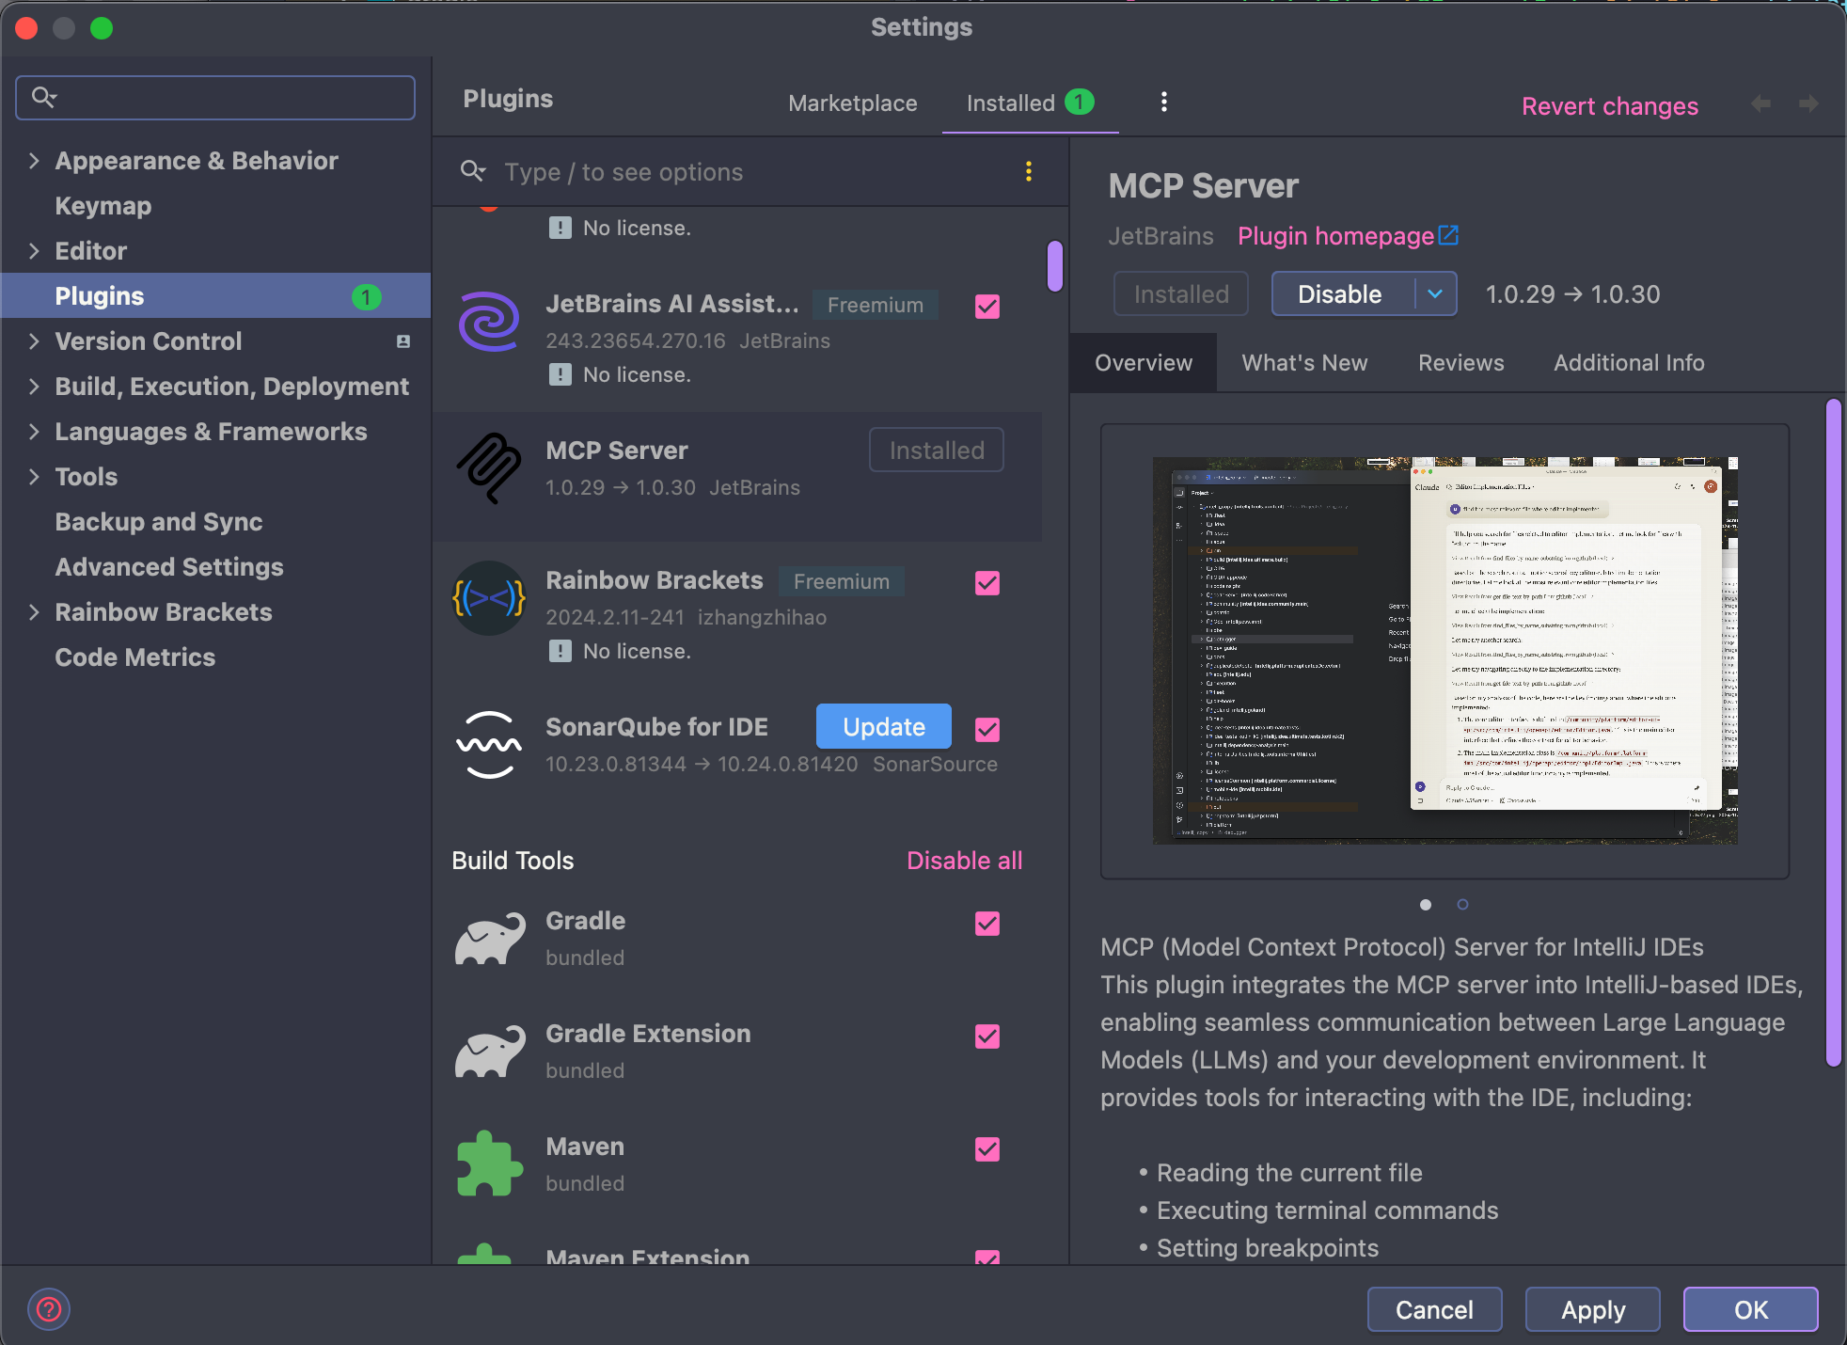
Task: Expand the Appearance & Behavior section
Action: pyautogui.click(x=34, y=161)
